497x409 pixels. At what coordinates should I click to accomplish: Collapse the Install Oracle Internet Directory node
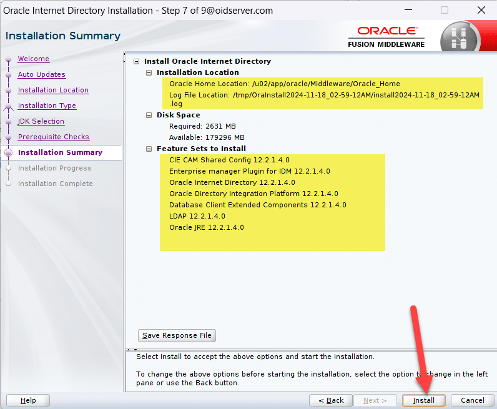137,61
